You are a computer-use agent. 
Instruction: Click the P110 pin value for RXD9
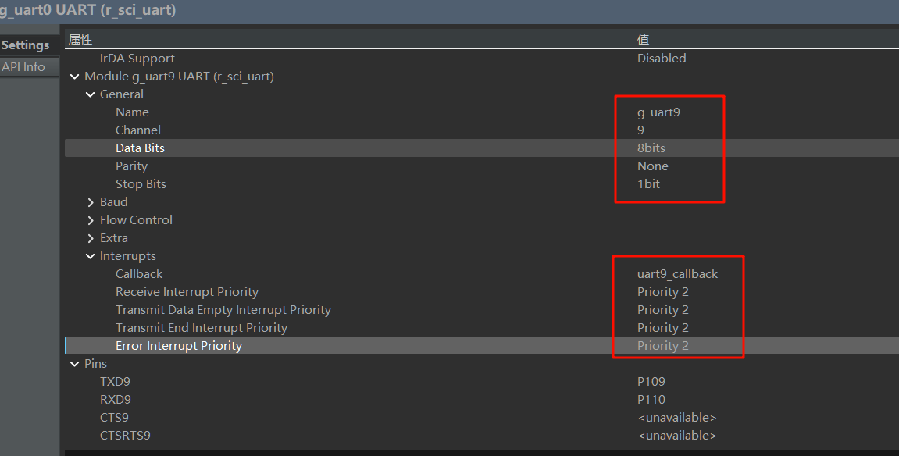tap(651, 399)
